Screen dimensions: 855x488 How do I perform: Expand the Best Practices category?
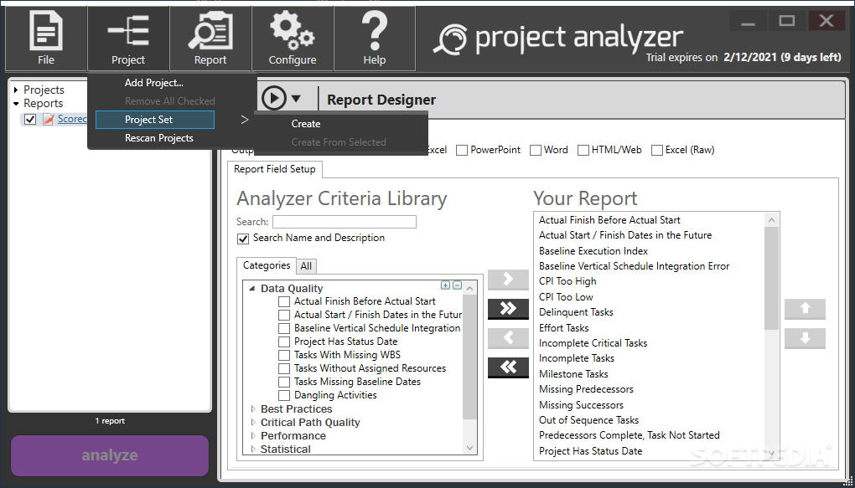(253, 408)
